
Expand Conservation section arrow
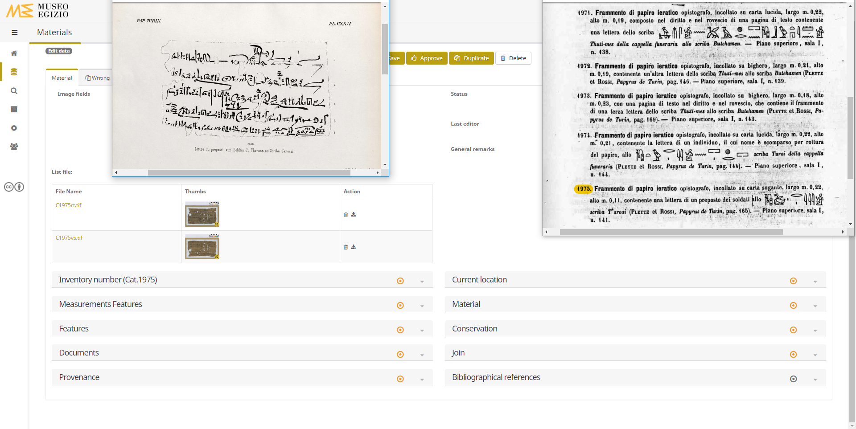pos(815,331)
